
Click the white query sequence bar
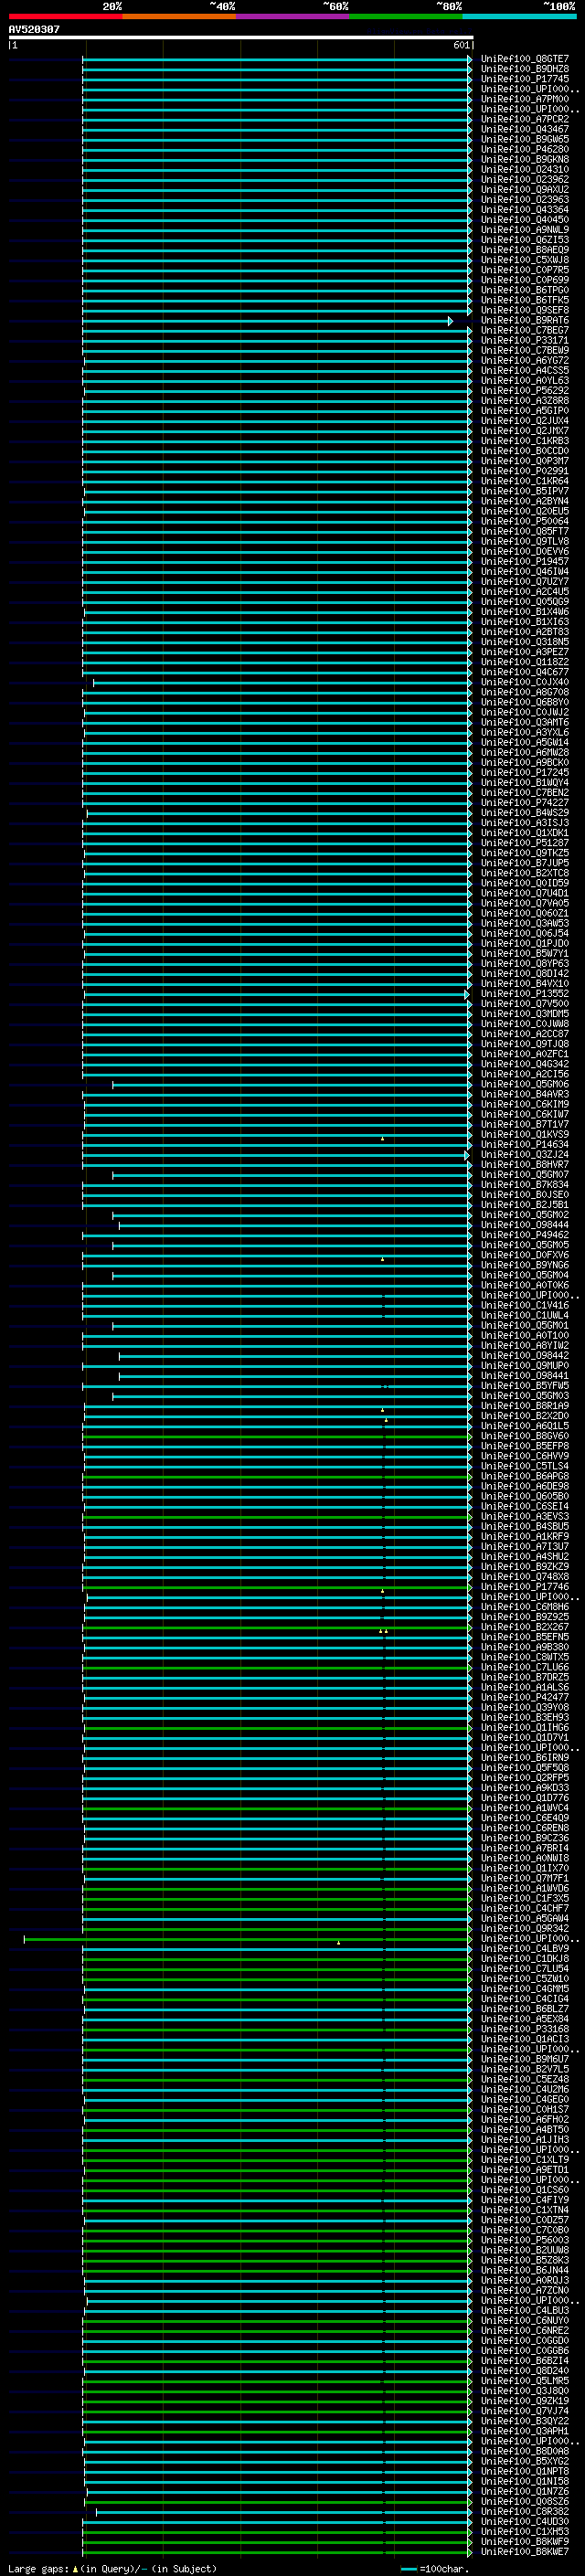click(x=241, y=37)
